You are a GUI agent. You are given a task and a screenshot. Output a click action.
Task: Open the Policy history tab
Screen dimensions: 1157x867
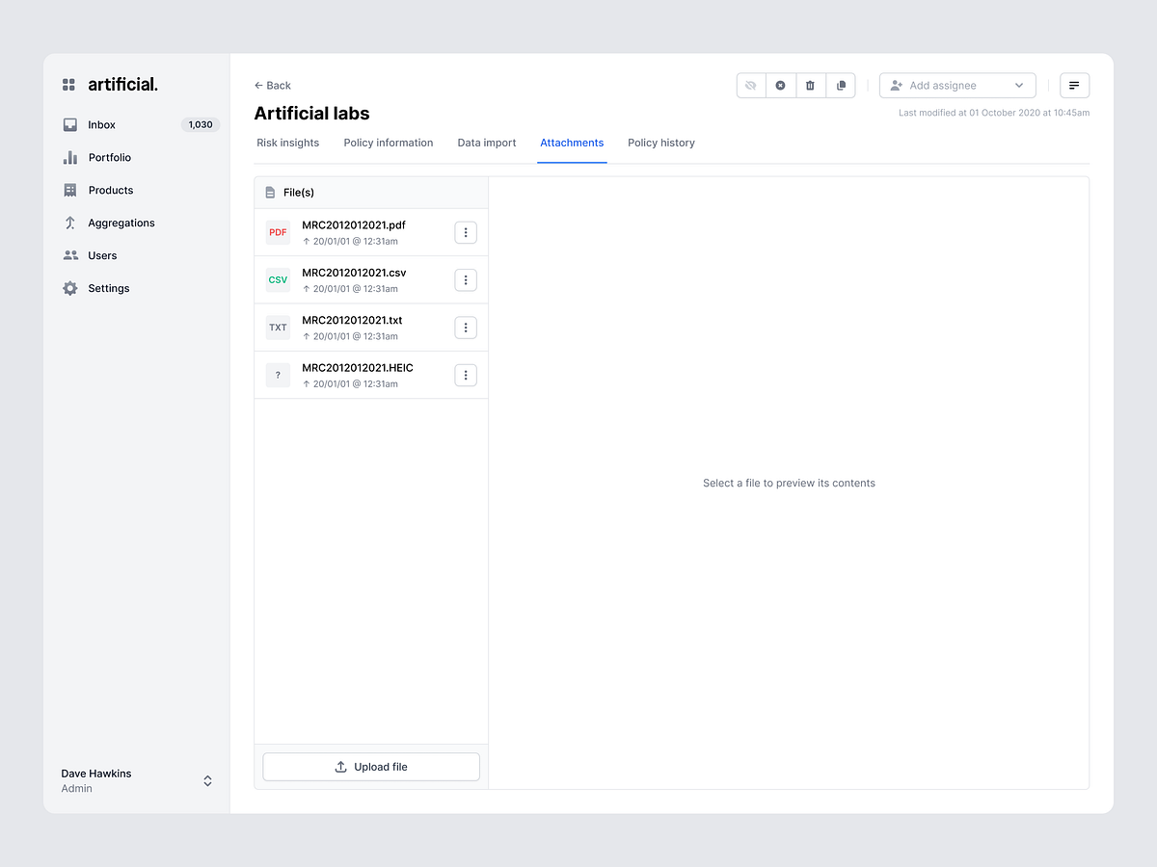point(660,143)
